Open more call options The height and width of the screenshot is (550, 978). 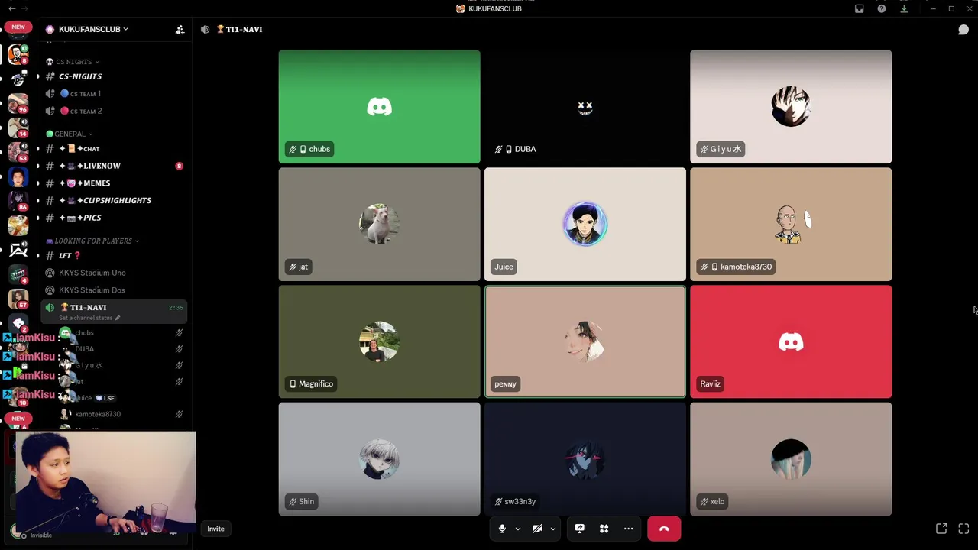coord(629,529)
